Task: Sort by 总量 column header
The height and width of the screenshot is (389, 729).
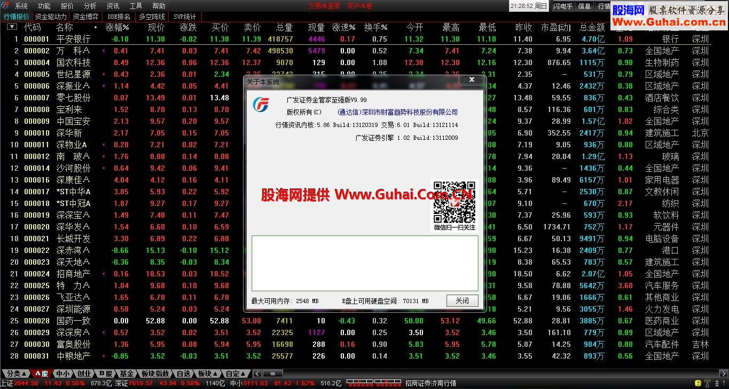Action: point(284,27)
